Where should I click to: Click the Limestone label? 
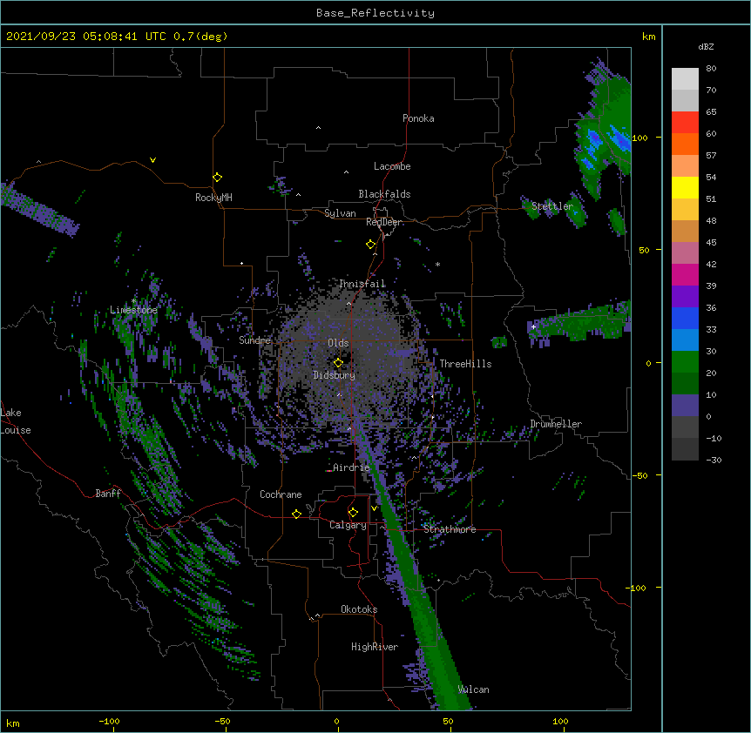point(133,310)
